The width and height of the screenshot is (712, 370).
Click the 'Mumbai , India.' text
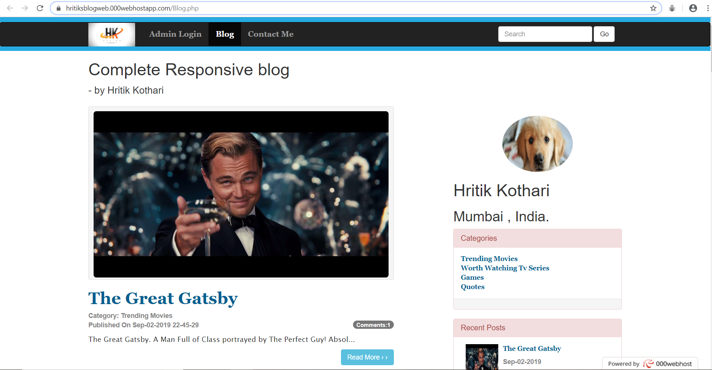tap(501, 216)
